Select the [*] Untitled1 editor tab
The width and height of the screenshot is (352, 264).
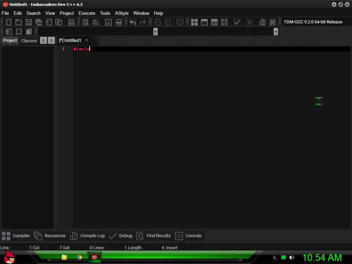[x=70, y=41]
